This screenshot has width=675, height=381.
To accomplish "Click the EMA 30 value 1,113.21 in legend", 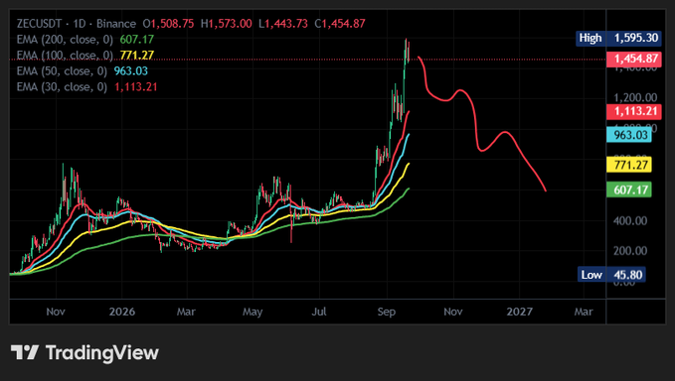I will (135, 87).
